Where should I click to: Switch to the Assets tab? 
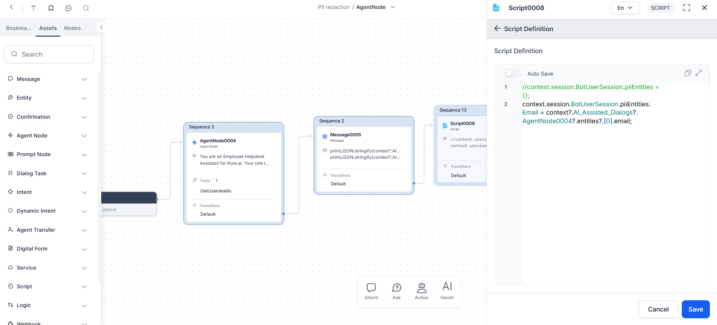(x=48, y=28)
